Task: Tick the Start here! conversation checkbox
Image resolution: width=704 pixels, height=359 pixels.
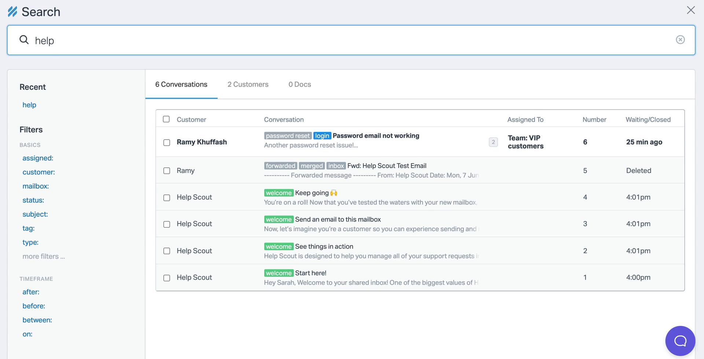Action: coord(166,278)
